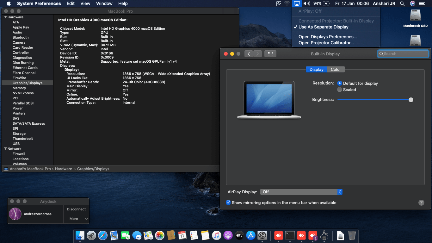Select the Scaled resolution option
The image size is (432, 243).
[x=340, y=90]
